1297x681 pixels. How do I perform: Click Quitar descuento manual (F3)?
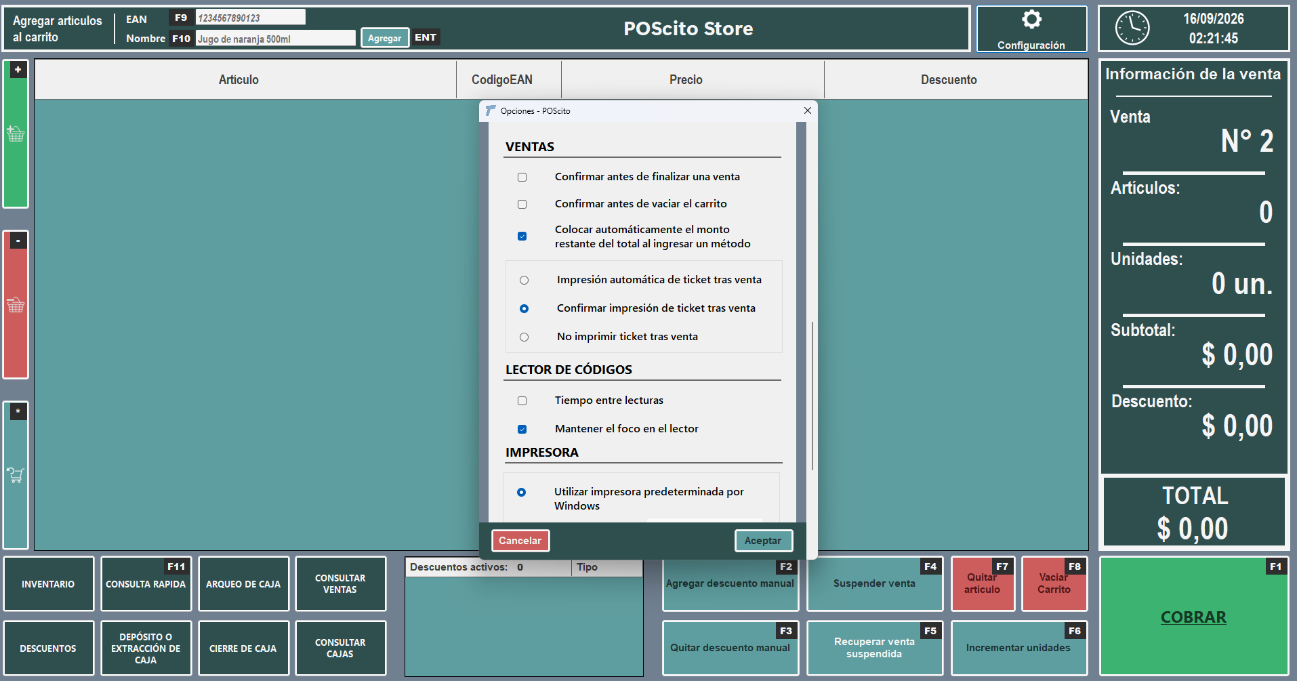click(x=730, y=648)
